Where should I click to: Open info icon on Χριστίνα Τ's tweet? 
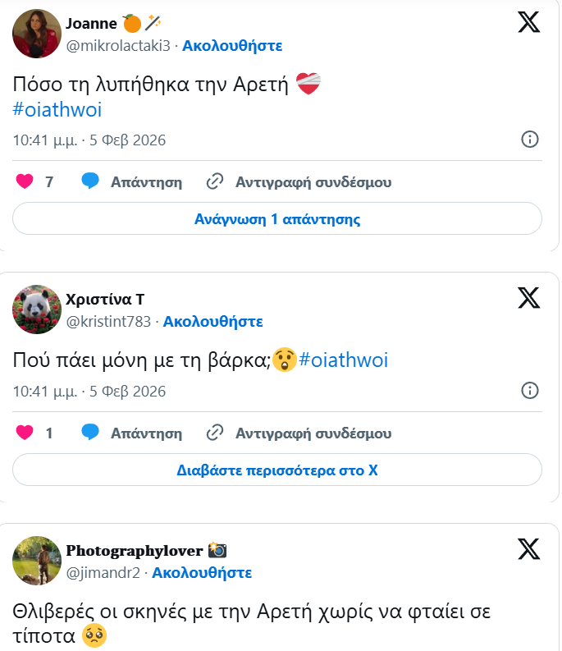coord(530,390)
